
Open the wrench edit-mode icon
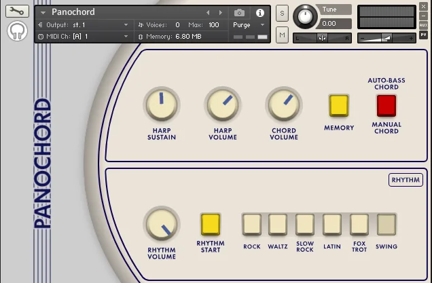[17, 11]
